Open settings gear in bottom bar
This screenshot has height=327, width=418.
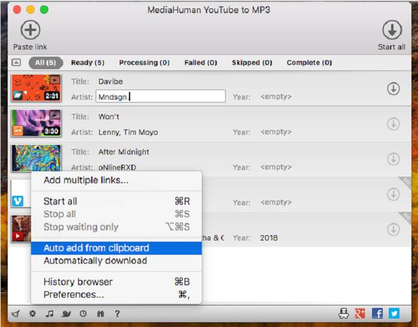click(32, 314)
